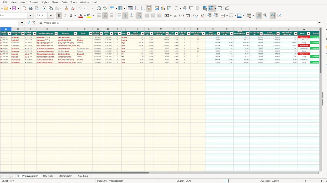Save the document via the Save icon
327x183 pixels.
tap(14, 8)
